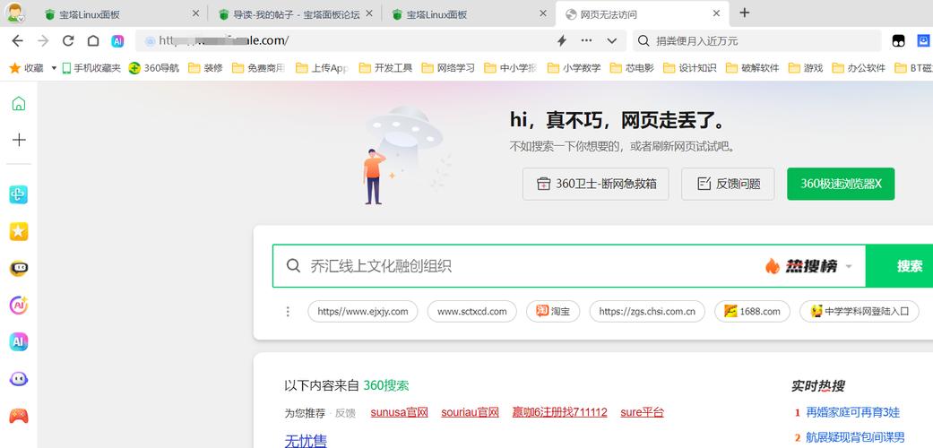
Task: Open the yellow star favorites sidebar icon
Action: (19, 231)
